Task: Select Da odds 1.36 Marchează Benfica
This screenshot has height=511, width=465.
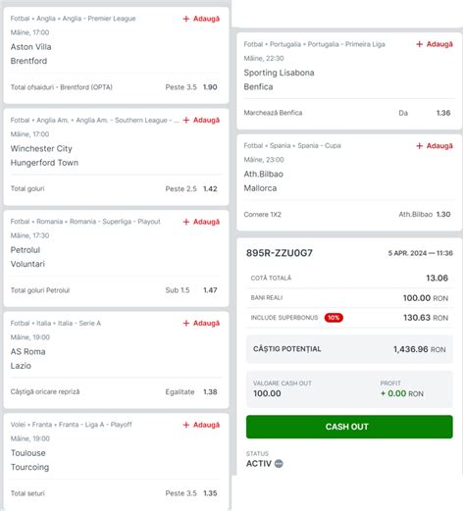Action: click(x=425, y=113)
